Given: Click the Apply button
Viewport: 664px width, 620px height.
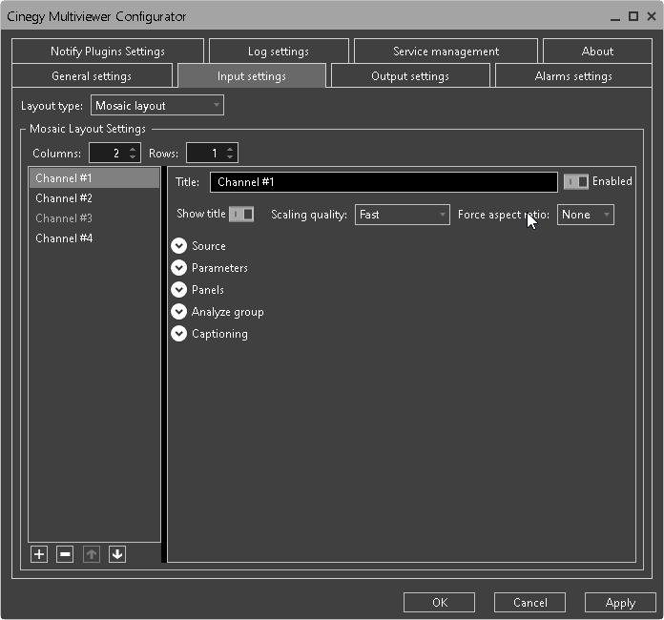Looking at the screenshot, I should pyautogui.click(x=620, y=602).
